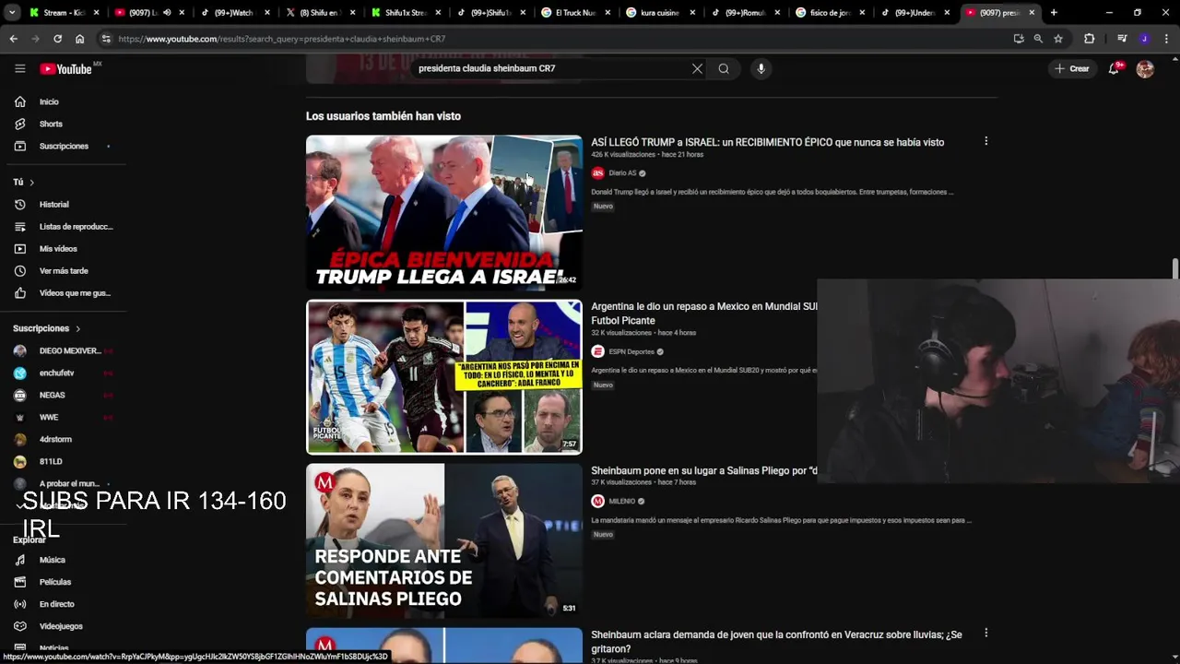This screenshot has height=664, width=1180.
Task: Go to browser home page
Action: [x=79, y=39]
